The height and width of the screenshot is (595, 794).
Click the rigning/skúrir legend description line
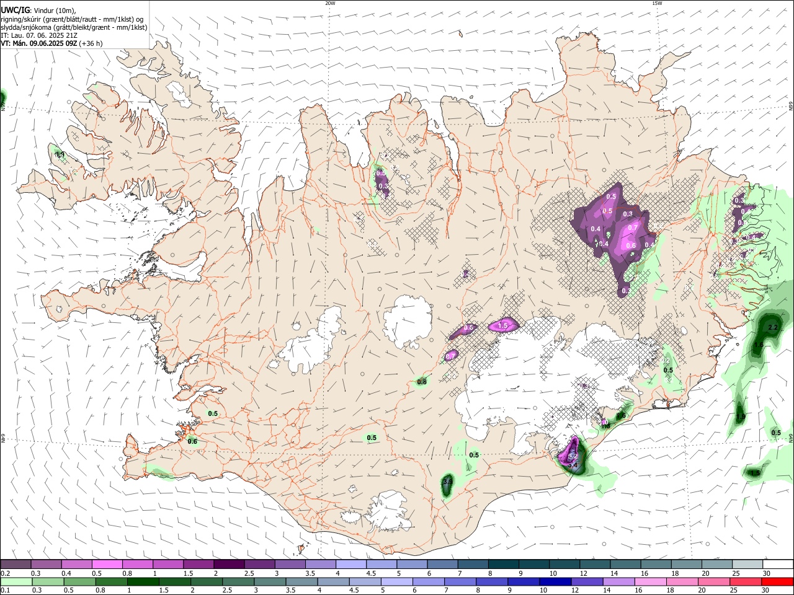coord(73,19)
